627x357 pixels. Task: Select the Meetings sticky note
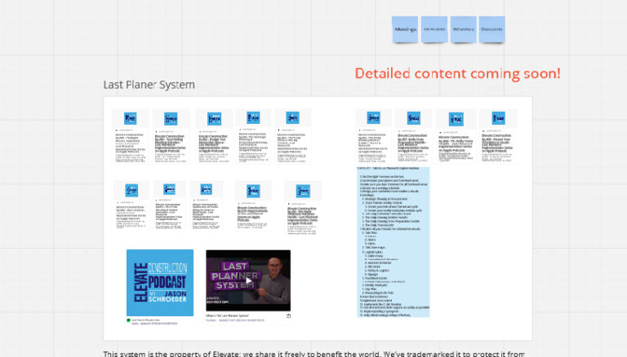(406, 29)
